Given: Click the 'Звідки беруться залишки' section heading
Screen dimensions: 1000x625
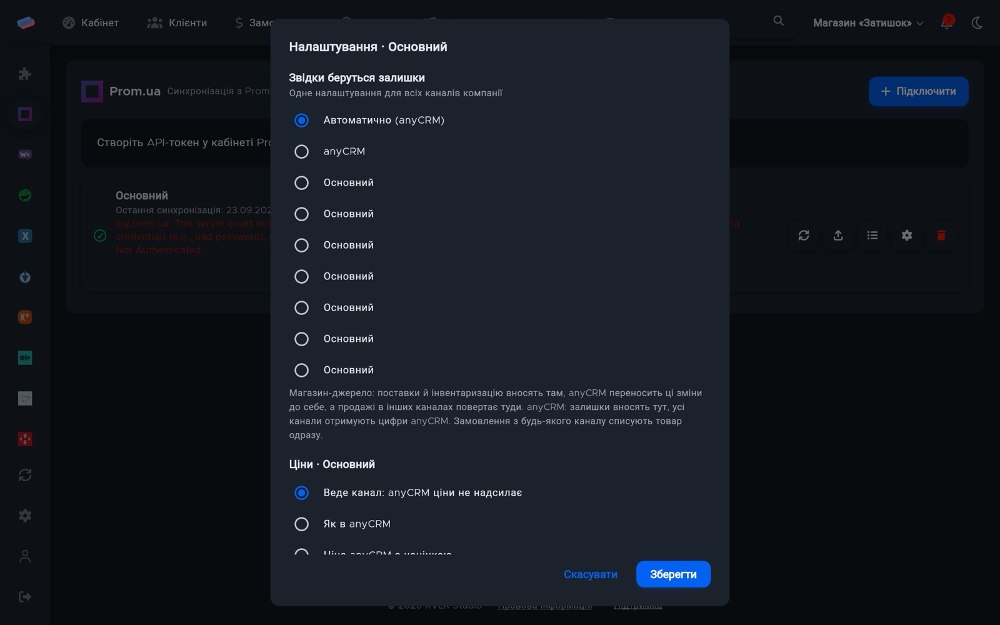Looking at the screenshot, I should pyautogui.click(x=357, y=77).
